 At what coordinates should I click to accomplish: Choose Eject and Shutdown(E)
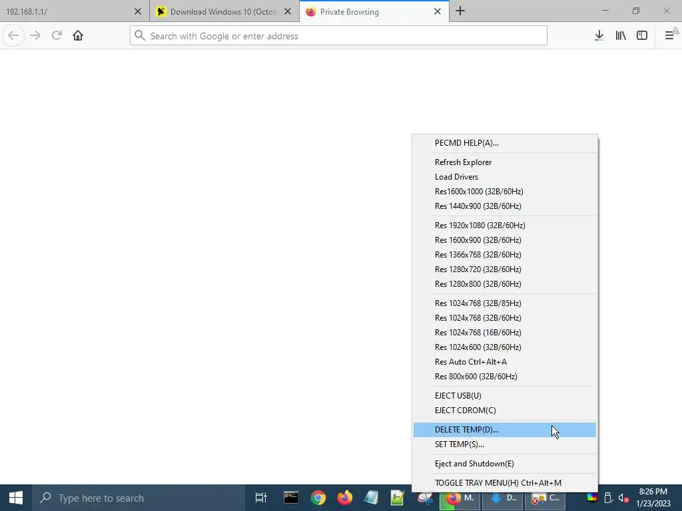pyautogui.click(x=505, y=464)
